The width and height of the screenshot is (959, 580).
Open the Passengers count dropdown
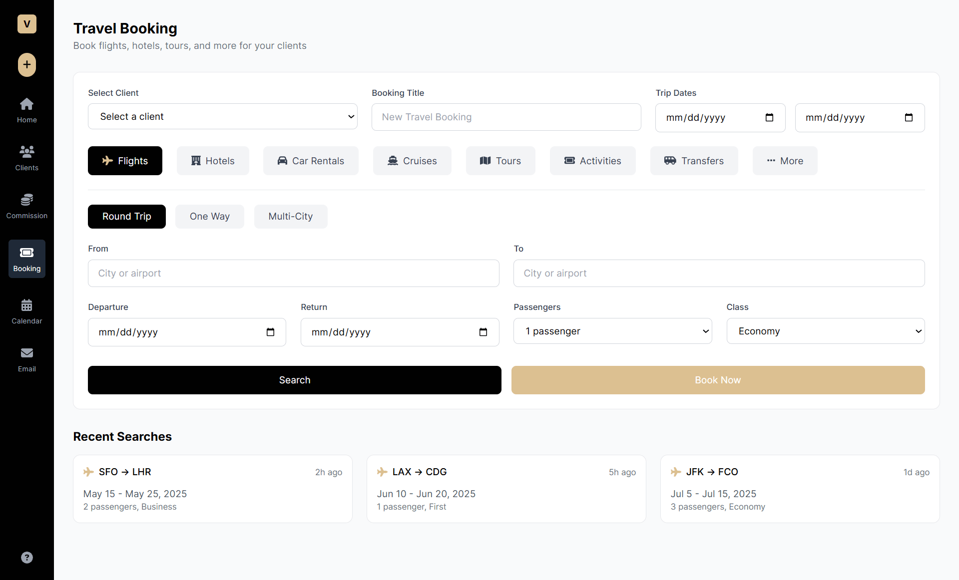[612, 331]
